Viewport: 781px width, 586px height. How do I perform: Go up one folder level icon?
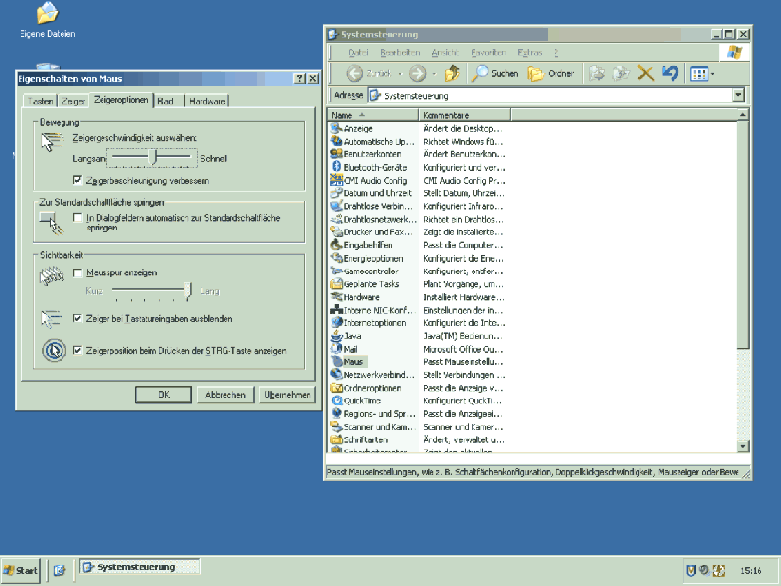click(x=452, y=74)
